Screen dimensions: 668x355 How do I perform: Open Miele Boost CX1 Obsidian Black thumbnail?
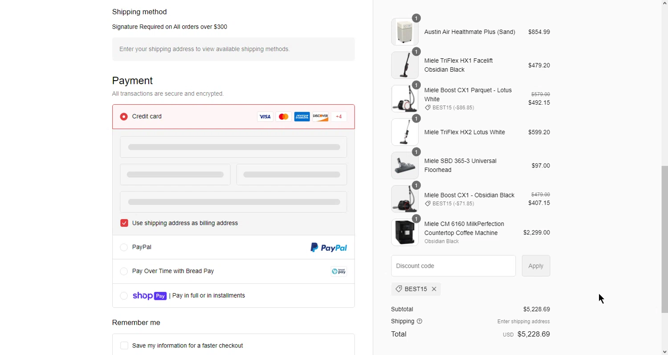(x=405, y=199)
